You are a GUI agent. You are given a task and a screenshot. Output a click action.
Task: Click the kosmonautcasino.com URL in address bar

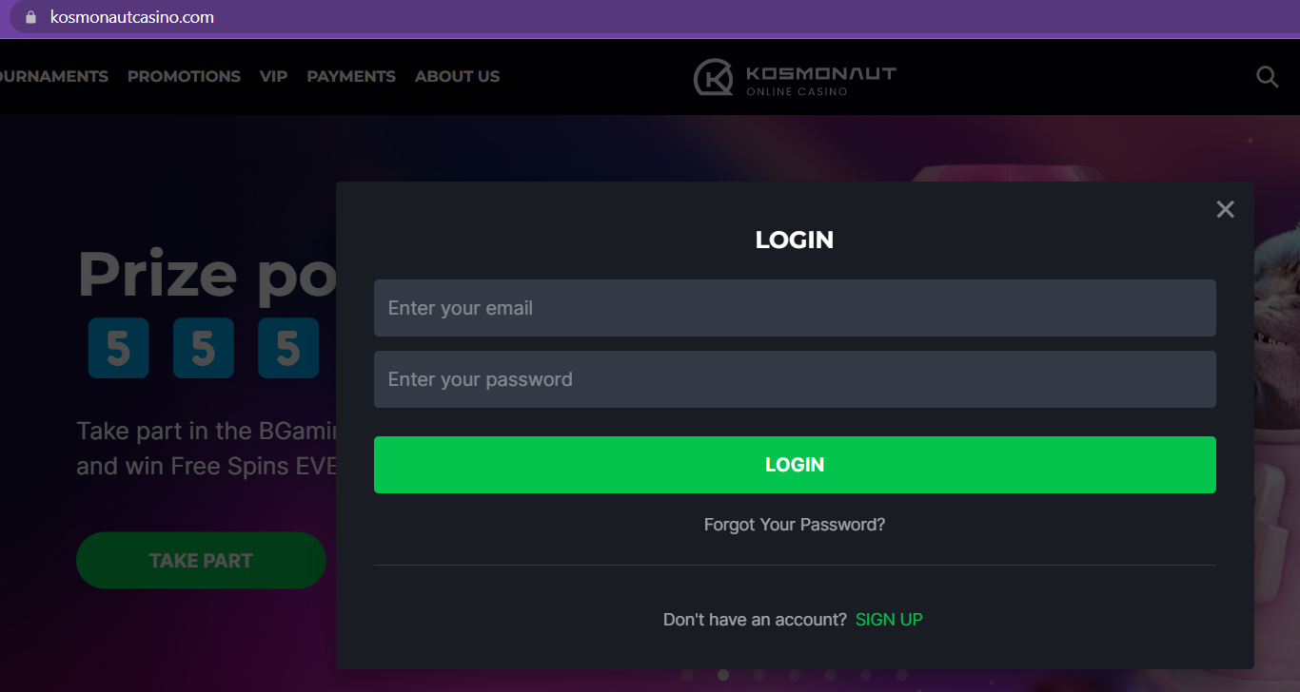(131, 17)
